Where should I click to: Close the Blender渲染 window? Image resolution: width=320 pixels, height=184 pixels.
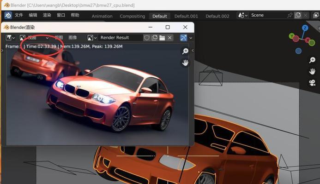[x=185, y=27]
